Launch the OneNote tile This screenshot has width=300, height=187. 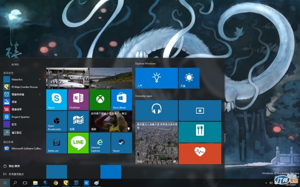pos(78,99)
